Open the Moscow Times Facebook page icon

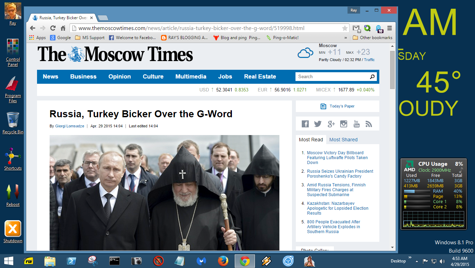coord(305,124)
